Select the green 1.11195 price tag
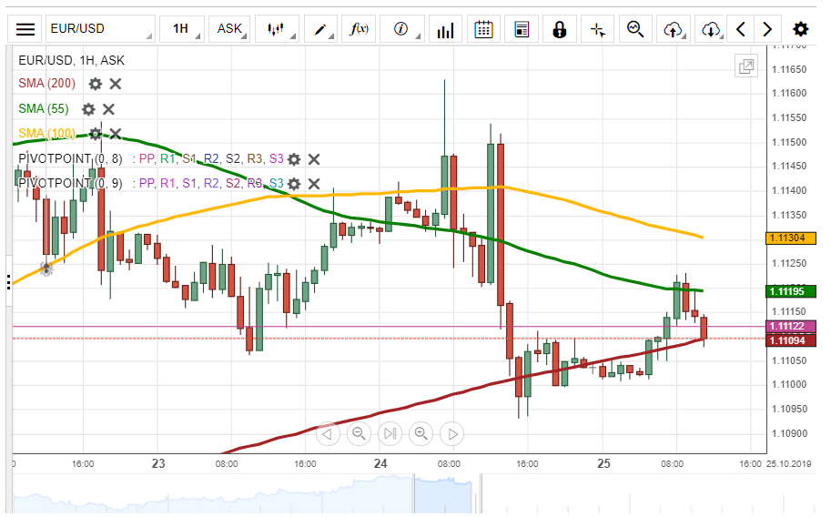 [791, 291]
